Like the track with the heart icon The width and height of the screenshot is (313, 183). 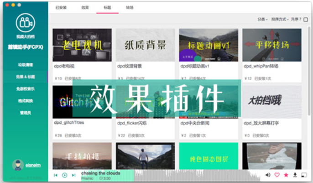click(x=277, y=175)
